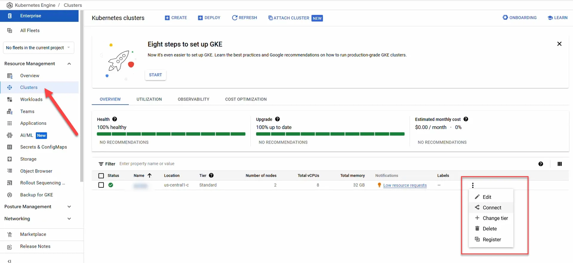Check the us-central1-c cluster row checkbox
The image size is (573, 263).
[x=101, y=185]
